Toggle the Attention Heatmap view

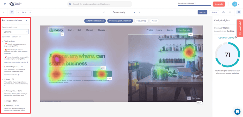click(95, 21)
